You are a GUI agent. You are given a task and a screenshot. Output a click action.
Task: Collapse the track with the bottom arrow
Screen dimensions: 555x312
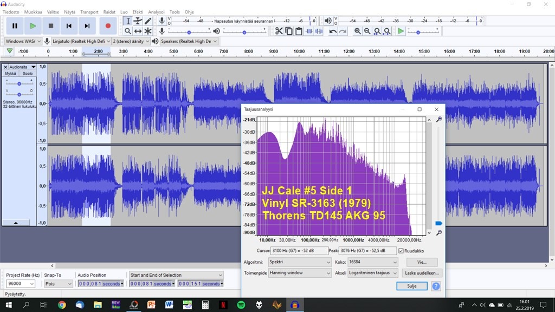(x=16, y=223)
